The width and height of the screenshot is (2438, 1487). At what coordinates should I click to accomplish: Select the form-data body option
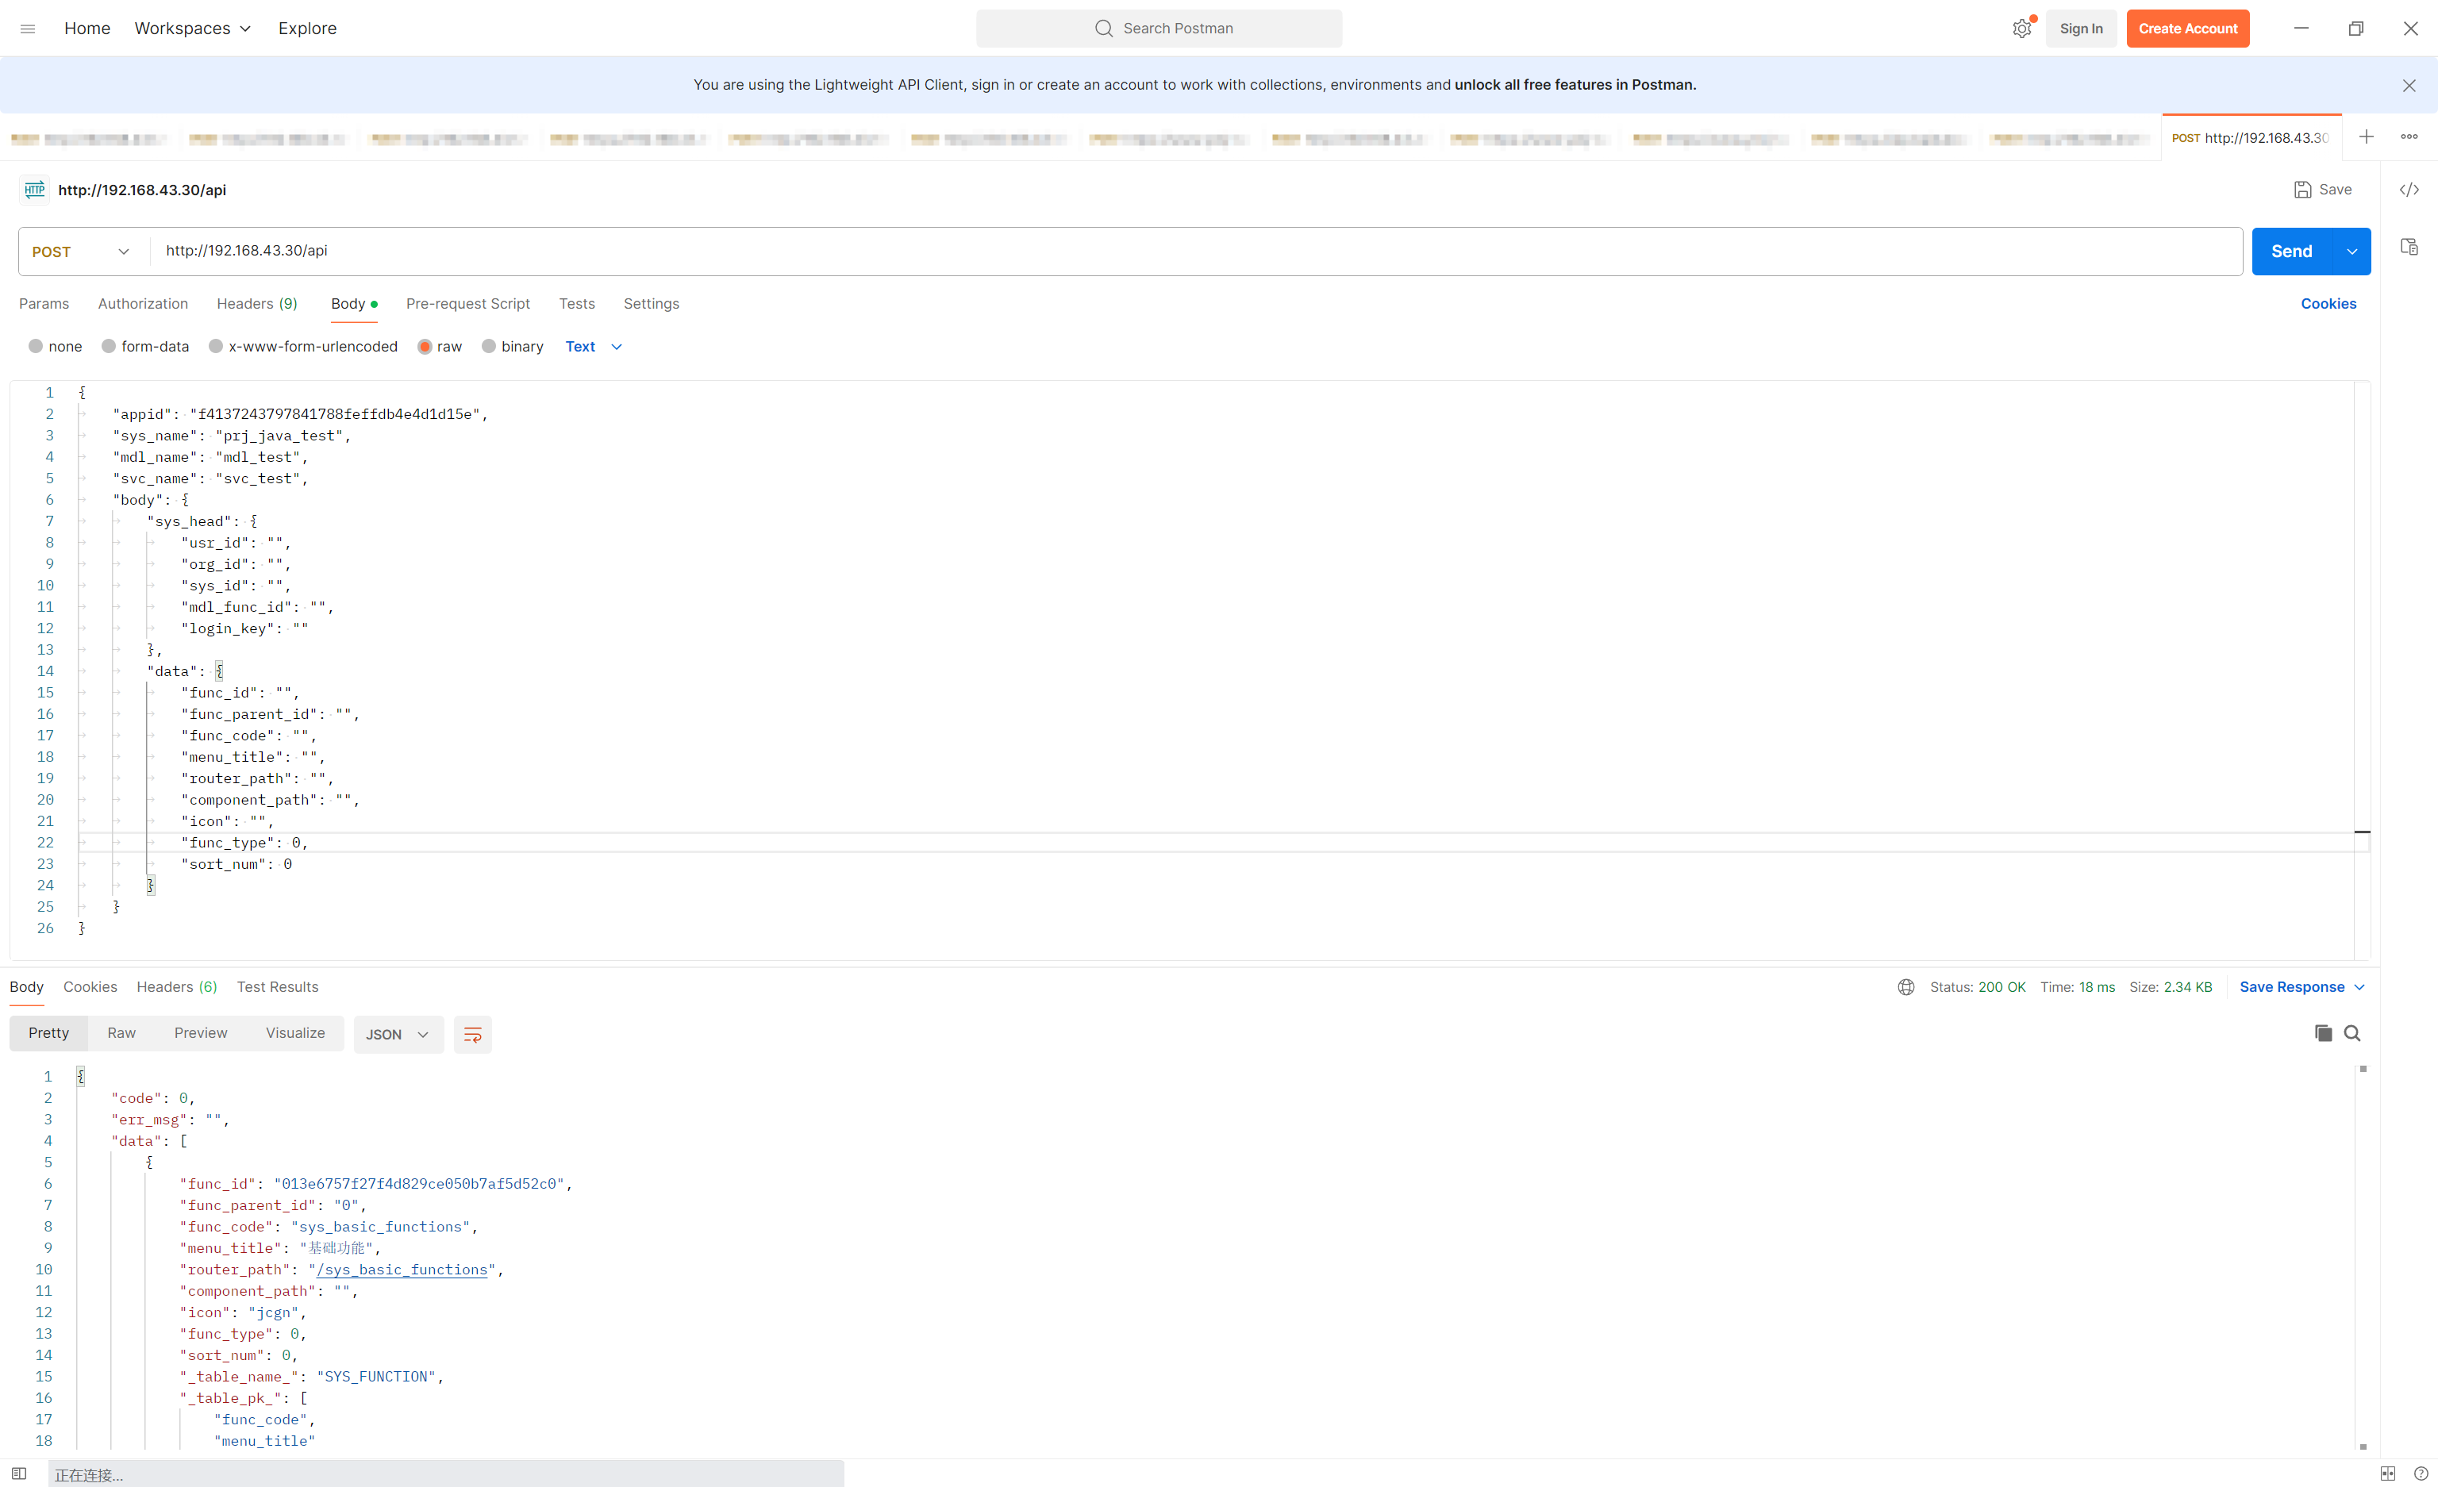(x=144, y=346)
